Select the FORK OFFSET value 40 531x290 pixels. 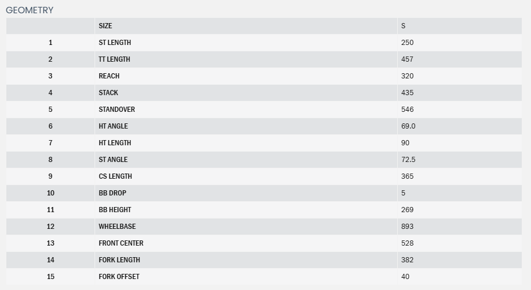tap(405, 277)
